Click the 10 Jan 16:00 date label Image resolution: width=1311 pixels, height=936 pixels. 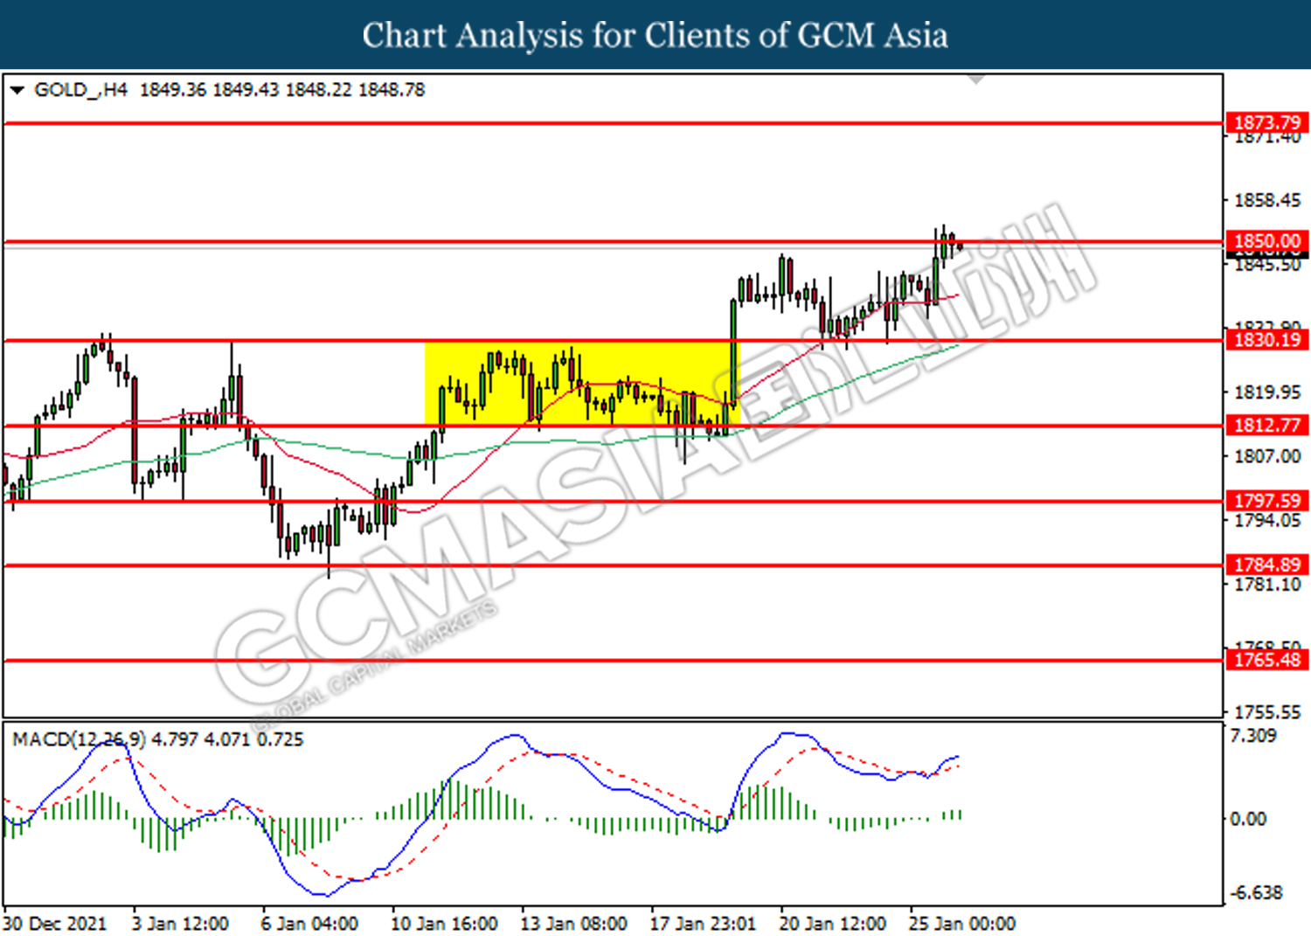click(444, 924)
